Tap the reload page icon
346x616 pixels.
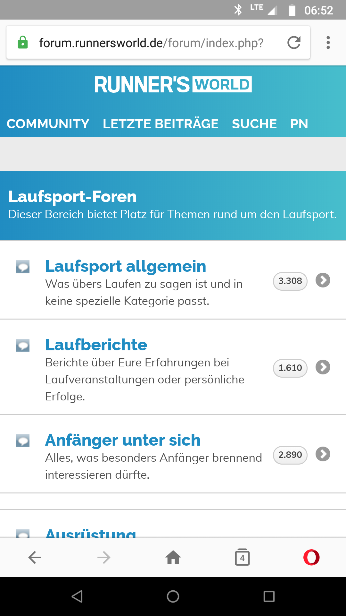[x=294, y=43]
